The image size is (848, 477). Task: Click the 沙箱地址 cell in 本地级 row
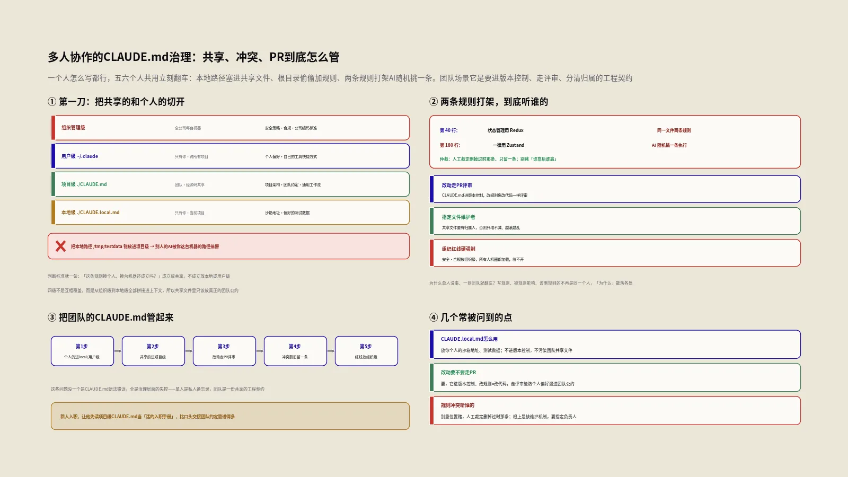coord(287,213)
